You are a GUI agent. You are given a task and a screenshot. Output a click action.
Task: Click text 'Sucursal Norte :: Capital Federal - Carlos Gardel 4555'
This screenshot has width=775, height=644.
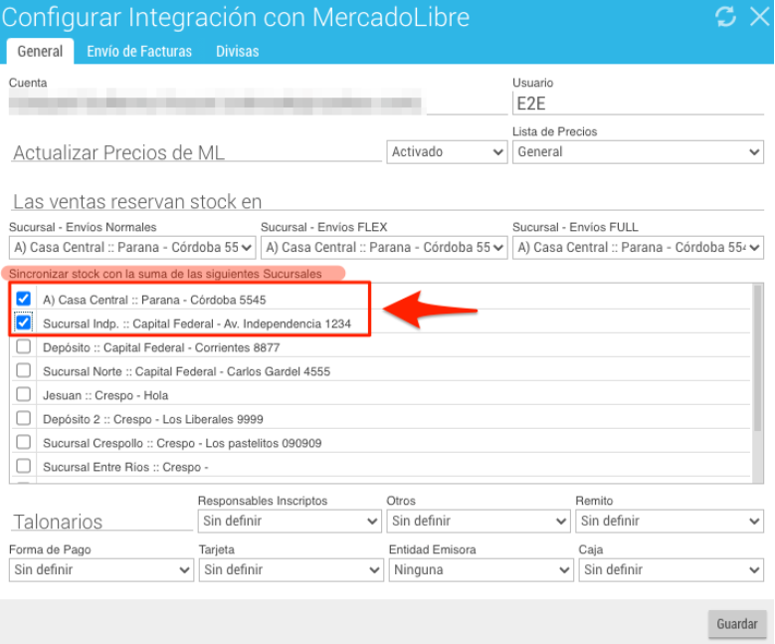tap(186, 371)
